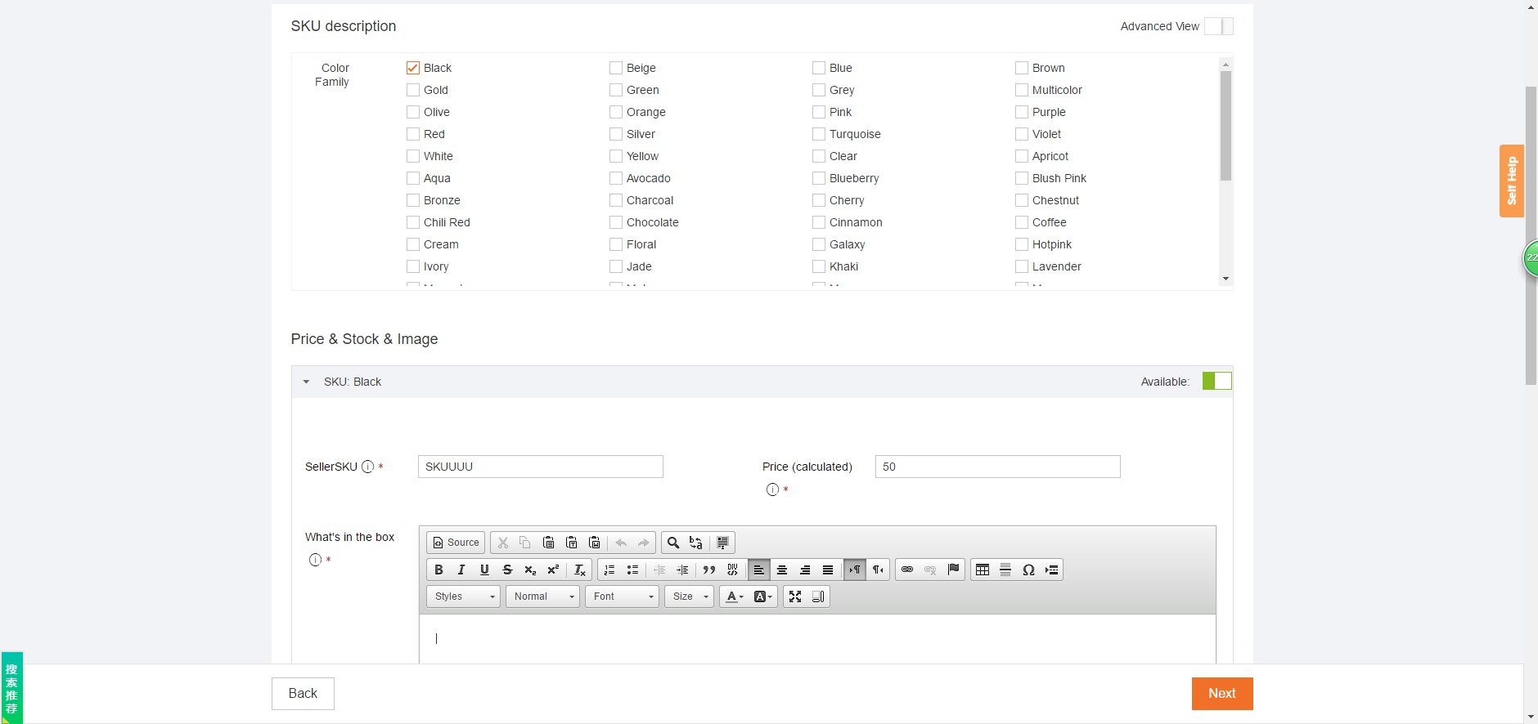Open the Styles dropdown

[463, 597]
